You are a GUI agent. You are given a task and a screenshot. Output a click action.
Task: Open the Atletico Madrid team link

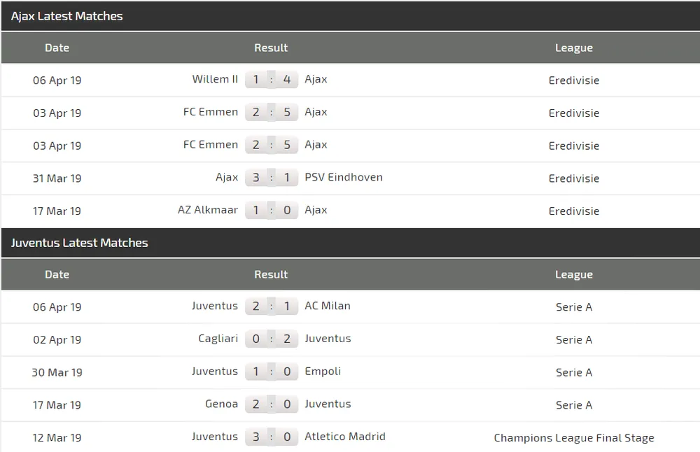click(x=345, y=437)
